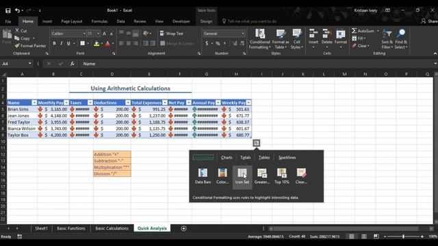The image size is (438, 246).
Task: Apply the red Font Color
Action: tap(108, 44)
